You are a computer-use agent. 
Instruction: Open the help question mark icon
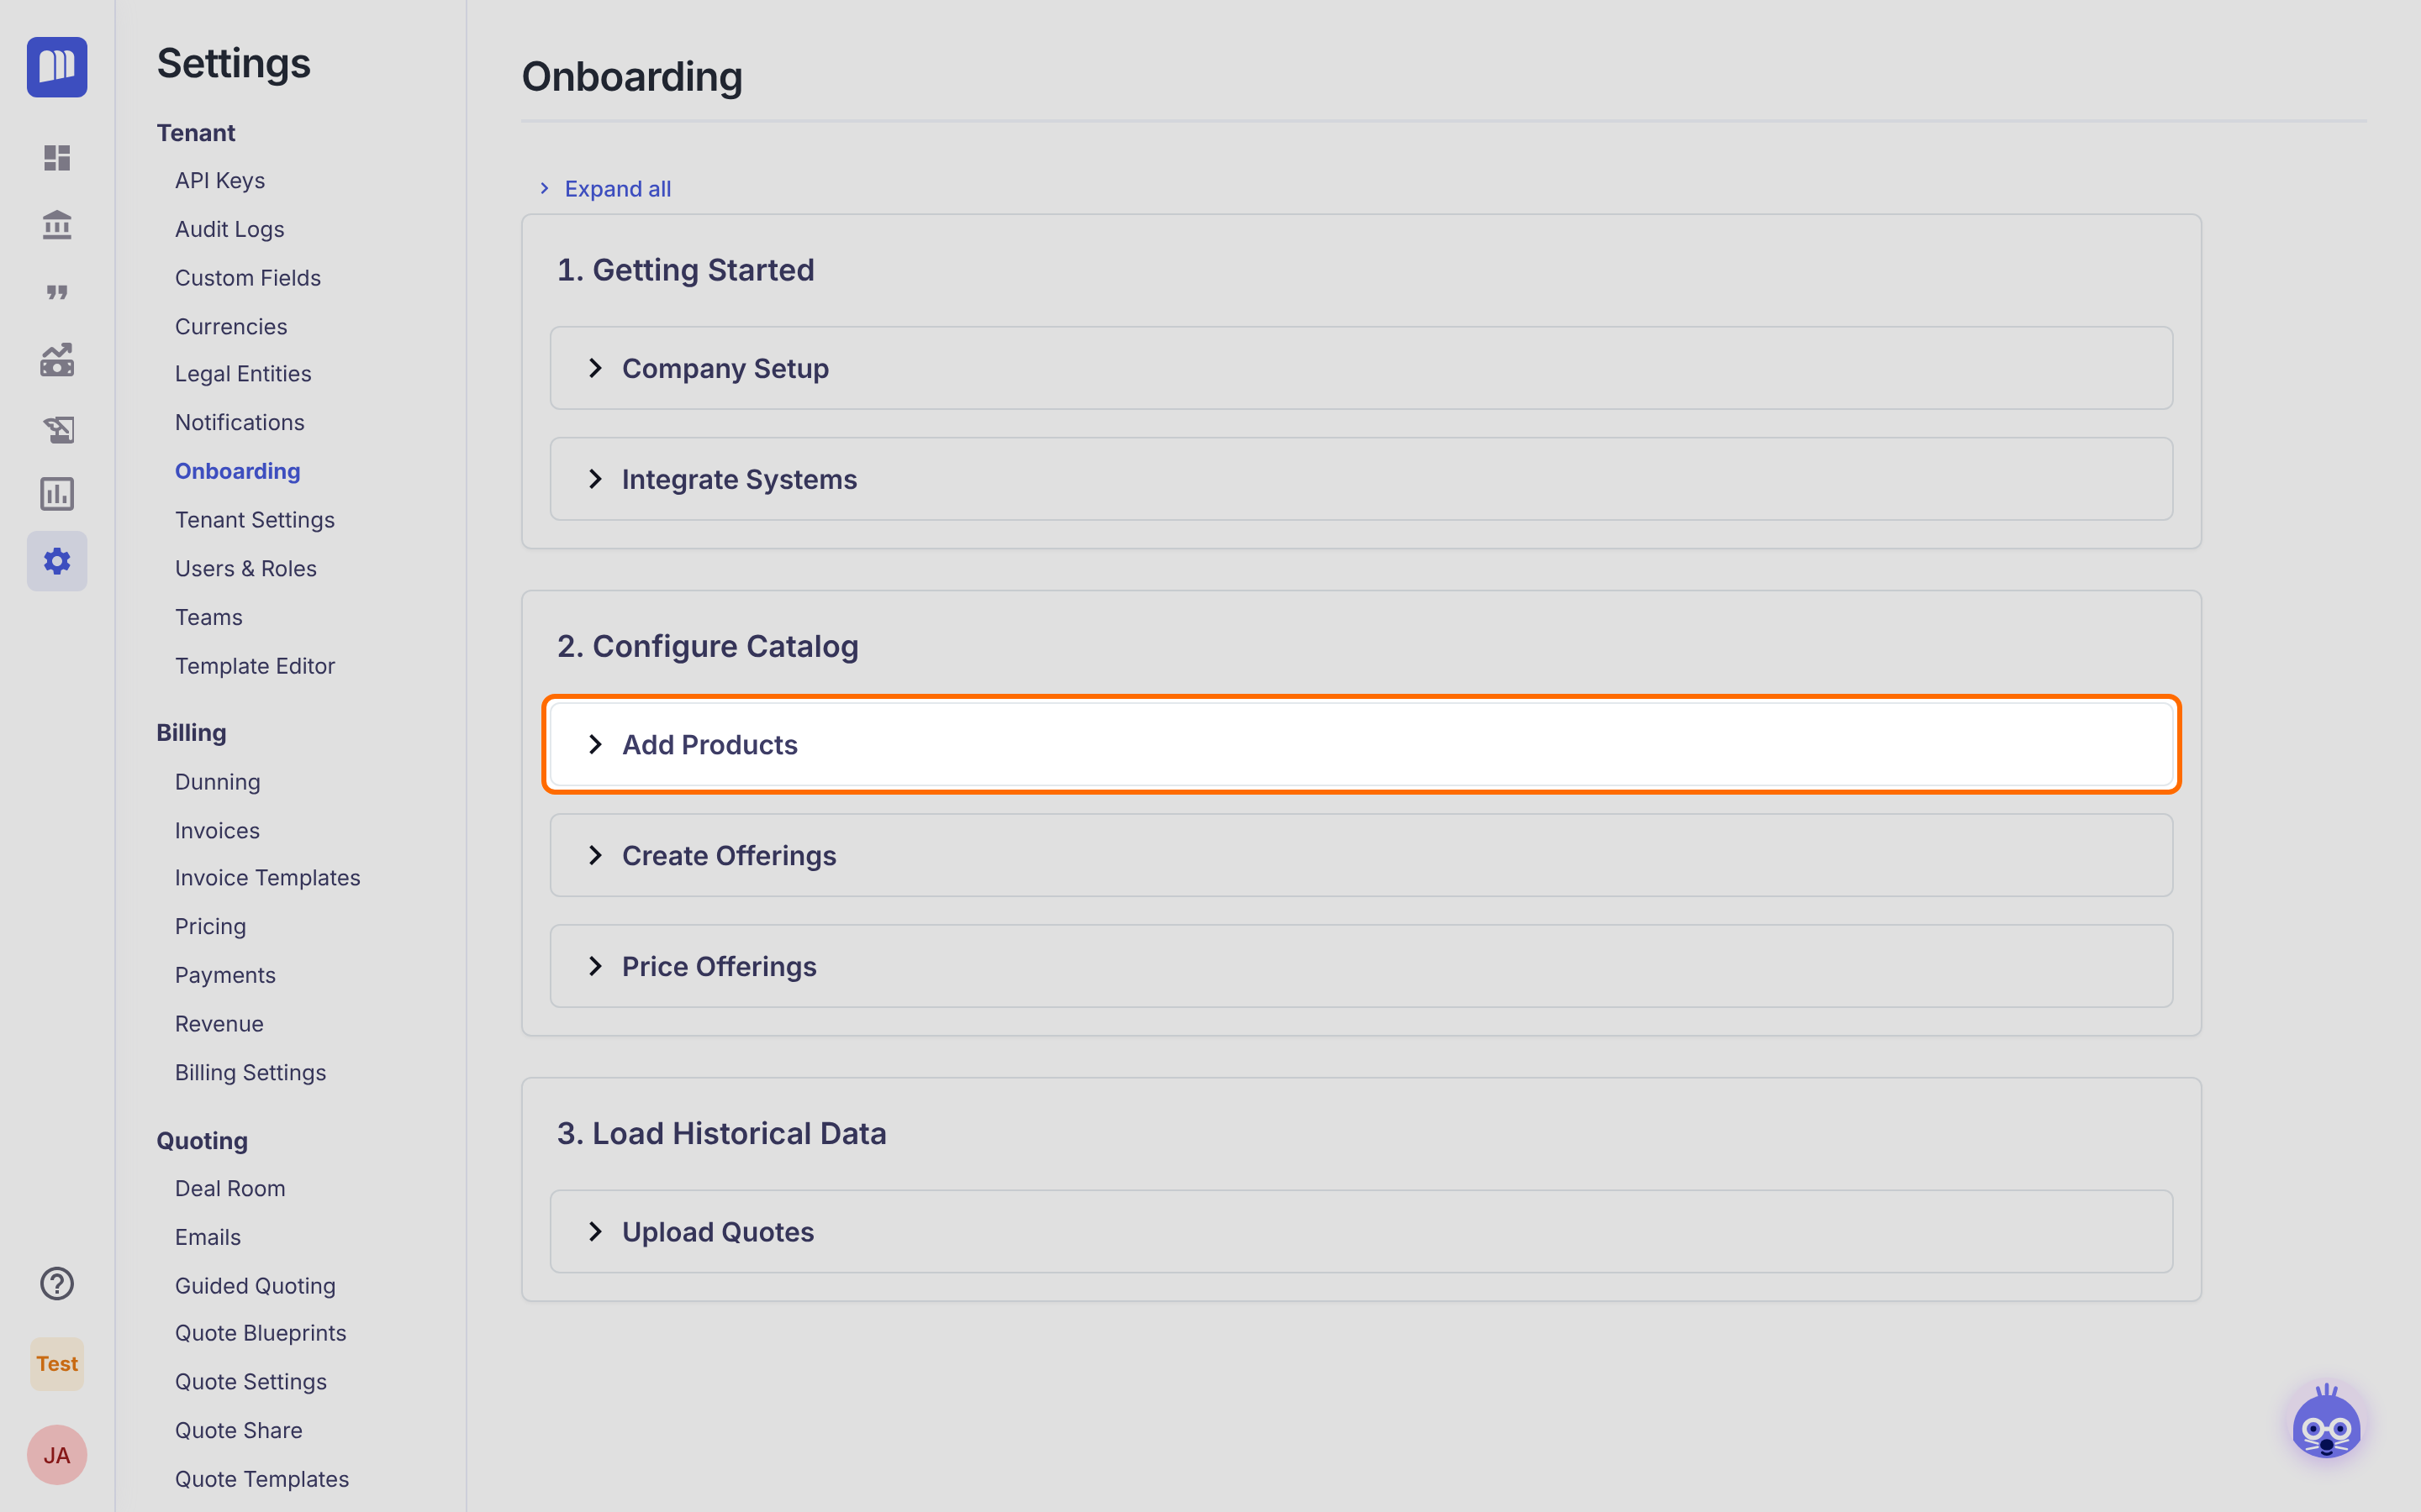[57, 1283]
